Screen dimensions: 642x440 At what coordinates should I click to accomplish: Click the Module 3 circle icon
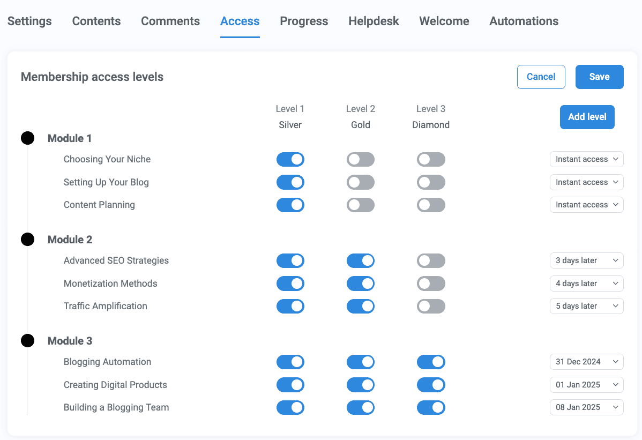coord(27,340)
